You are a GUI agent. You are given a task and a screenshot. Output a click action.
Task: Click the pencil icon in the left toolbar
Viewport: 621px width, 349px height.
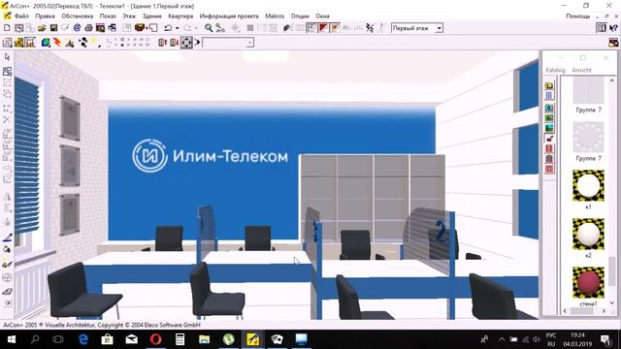click(x=7, y=238)
